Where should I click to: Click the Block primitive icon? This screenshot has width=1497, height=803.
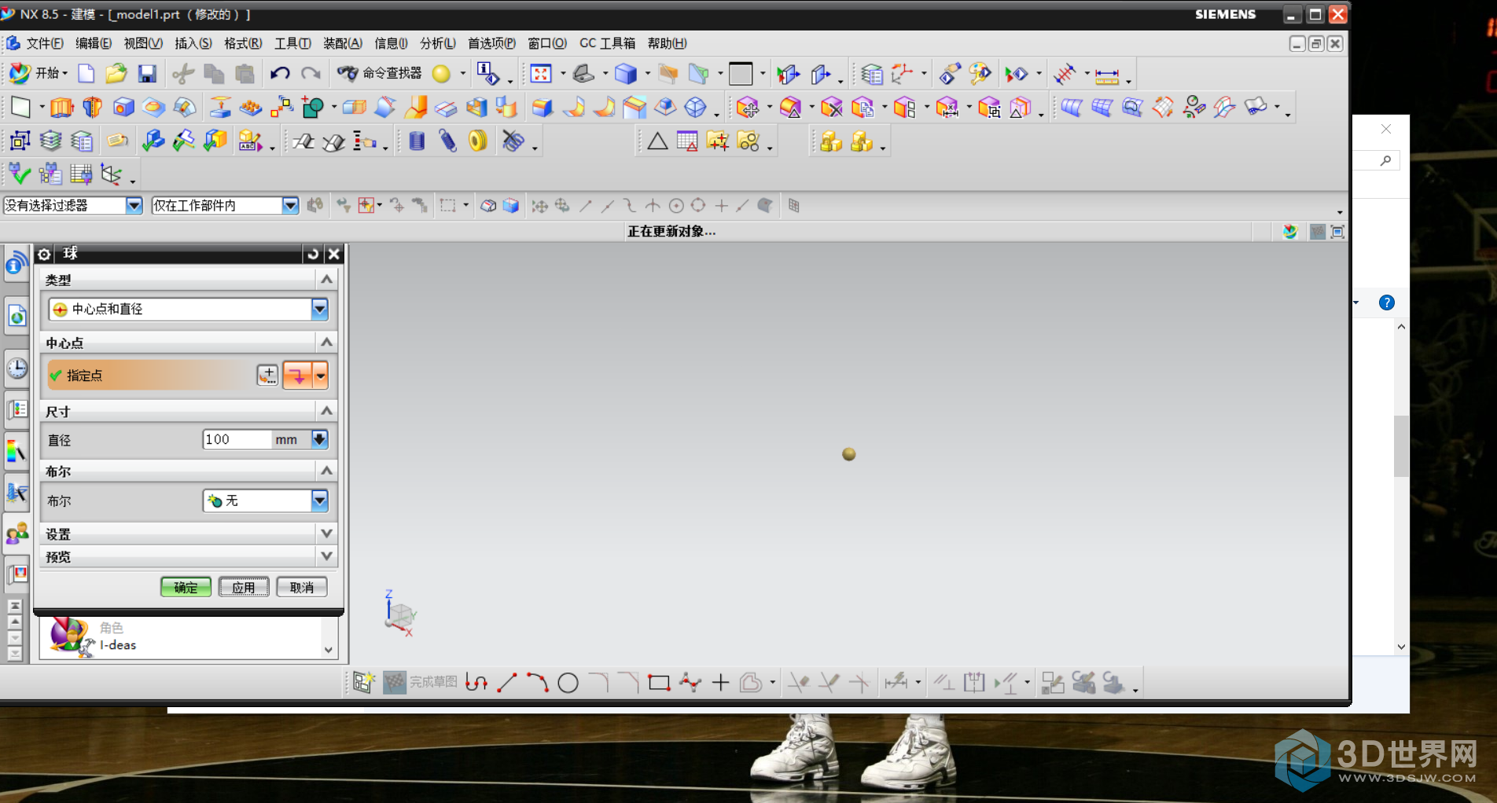coord(123,107)
